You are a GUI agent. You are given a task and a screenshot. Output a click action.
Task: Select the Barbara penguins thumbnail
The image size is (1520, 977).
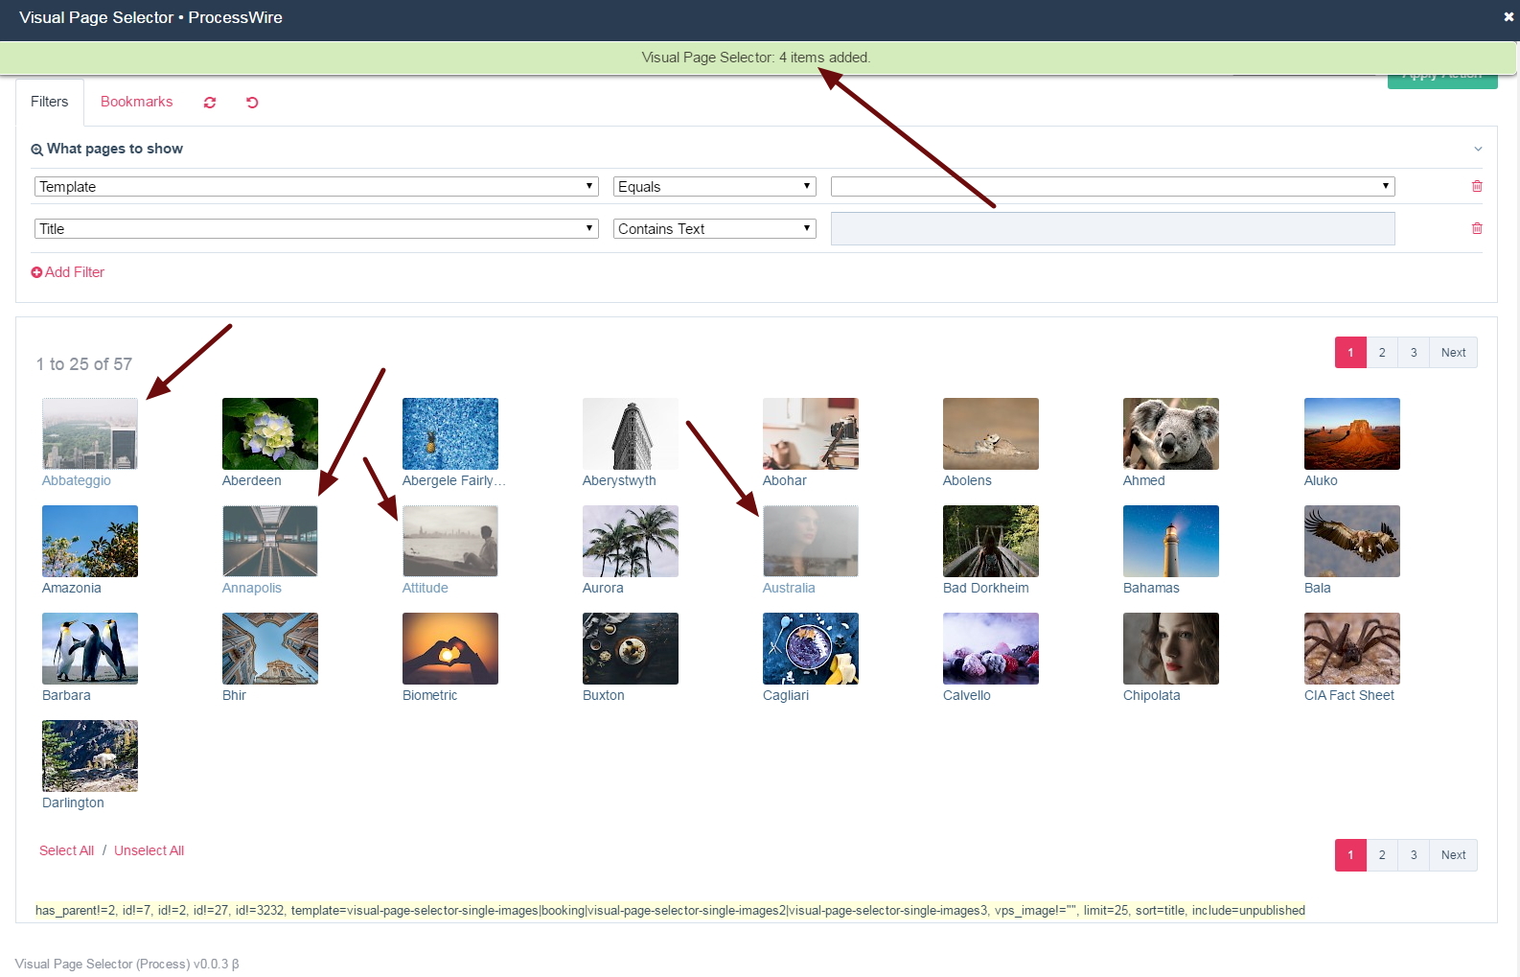90,648
